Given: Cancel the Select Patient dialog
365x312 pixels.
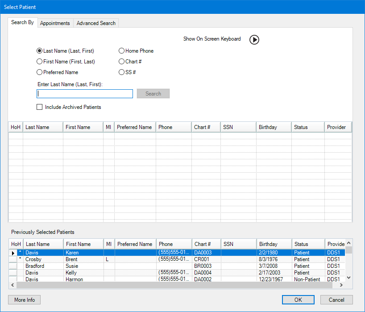Looking at the screenshot, I should (336, 300).
